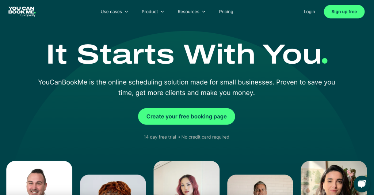Select the dark-haired woman with plants photo
Image resolution: width=374 pixels, height=195 pixels.
click(334, 178)
